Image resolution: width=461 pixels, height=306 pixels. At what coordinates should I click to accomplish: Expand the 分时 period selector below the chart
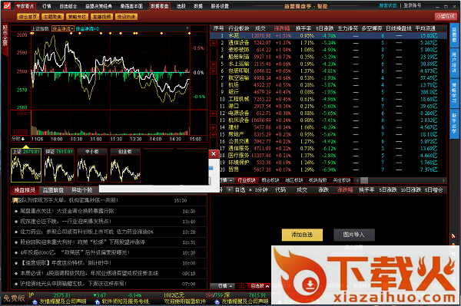[18, 139]
